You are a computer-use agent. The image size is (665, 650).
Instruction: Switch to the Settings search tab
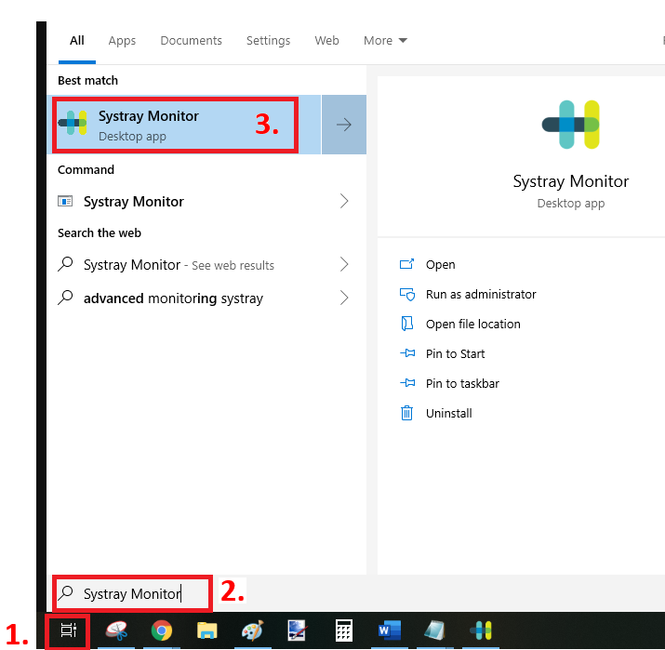click(x=268, y=41)
